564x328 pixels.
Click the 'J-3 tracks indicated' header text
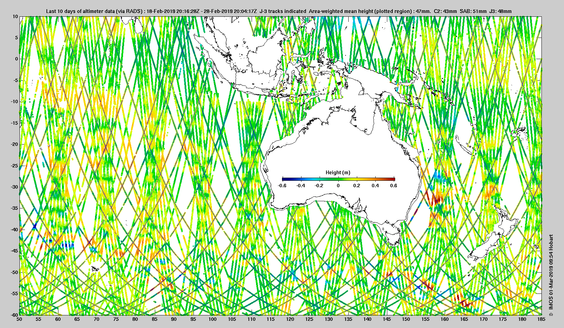point(283,11)
